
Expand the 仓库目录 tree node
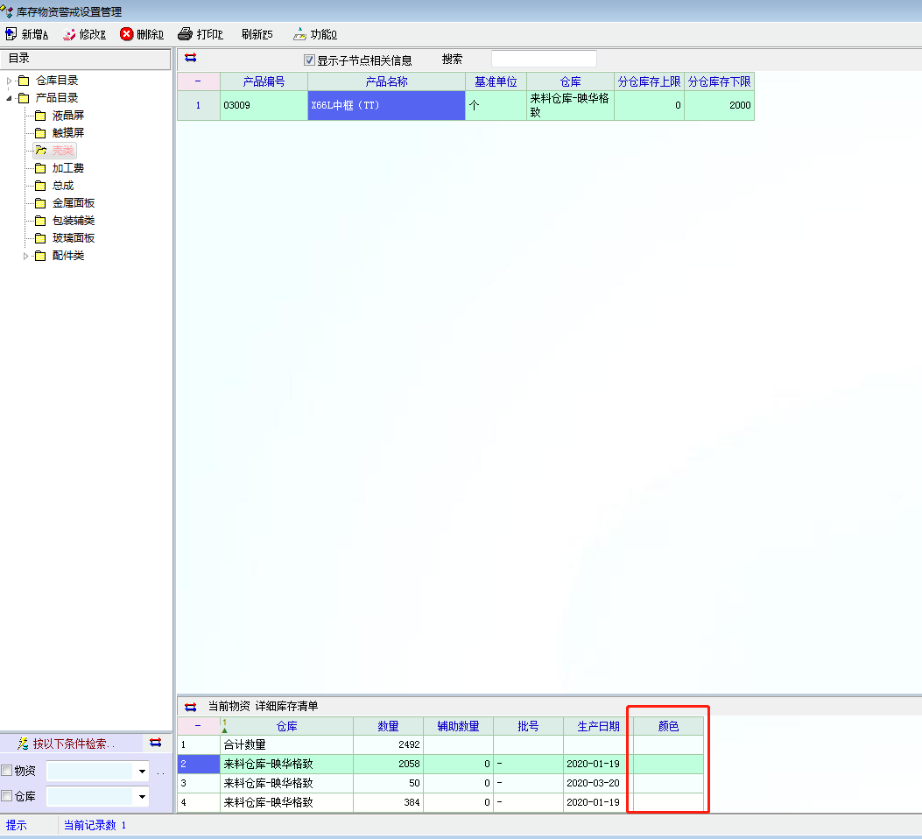(10, 81)
